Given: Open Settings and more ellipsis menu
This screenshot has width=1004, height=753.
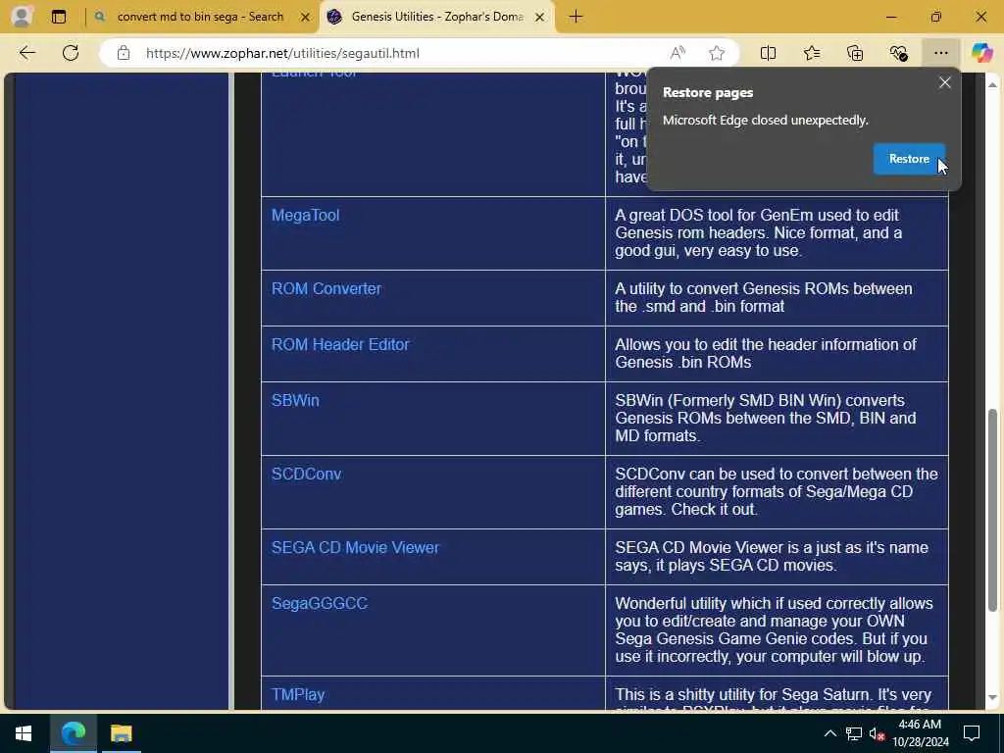Looking at the screenshot, I should [940, 53].
